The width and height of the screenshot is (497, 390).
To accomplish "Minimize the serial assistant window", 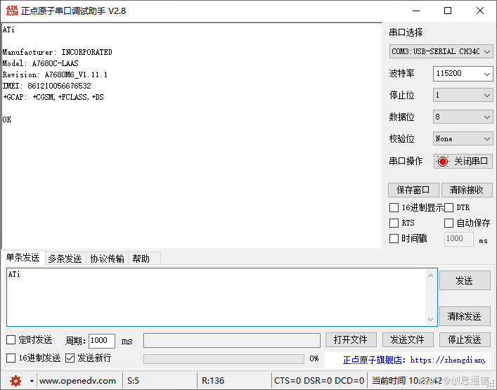I will tap(416, 11).
